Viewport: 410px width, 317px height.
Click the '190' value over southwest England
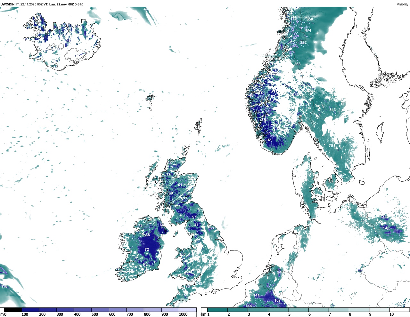[x=187, y=286]
